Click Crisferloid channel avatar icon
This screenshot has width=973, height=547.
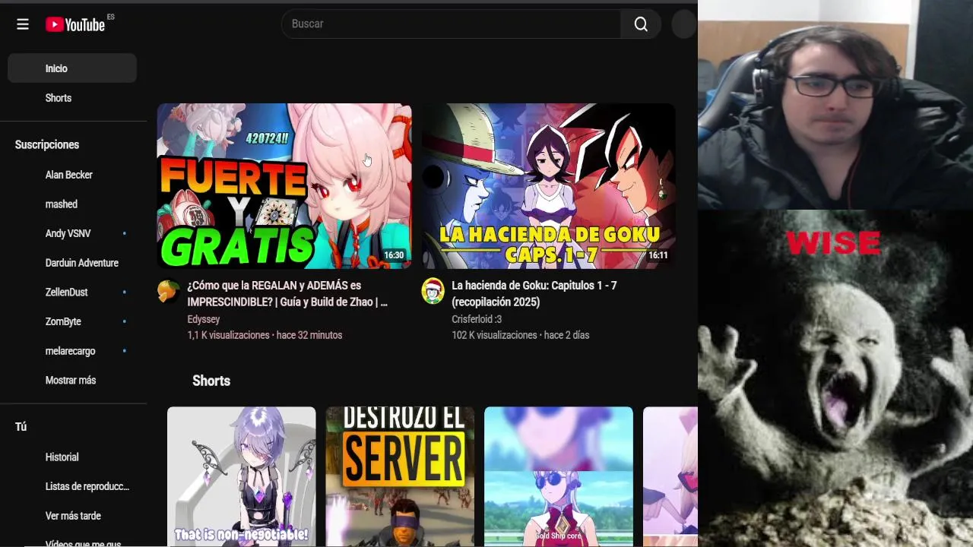(433, 292)
